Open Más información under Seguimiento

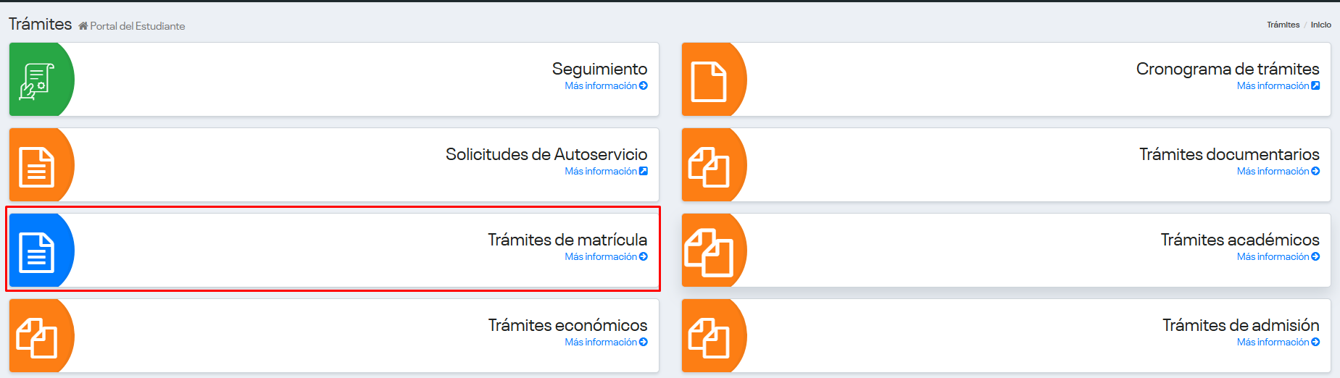click(606, 85)
